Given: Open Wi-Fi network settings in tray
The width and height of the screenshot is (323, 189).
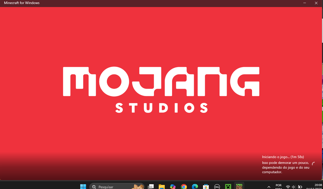Looking at the screenshot, I should (x=288, y=187).
